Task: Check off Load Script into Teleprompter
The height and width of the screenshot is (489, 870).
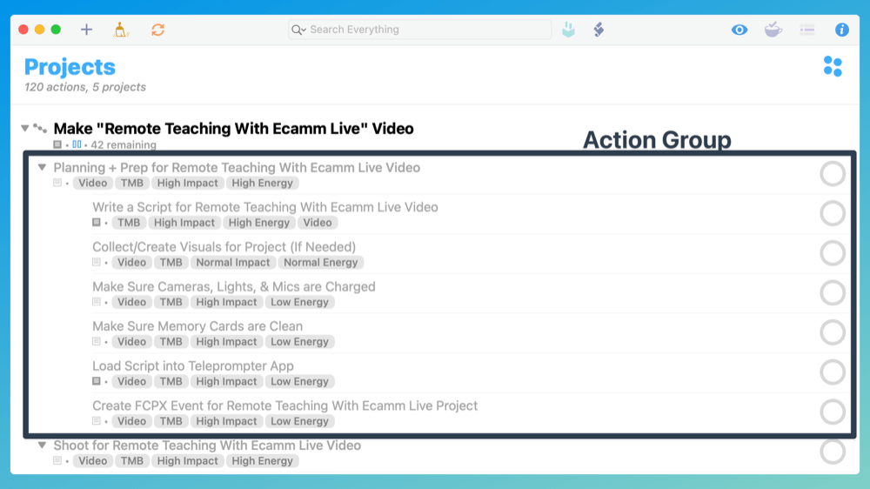Action: click(x=833, y=372)
